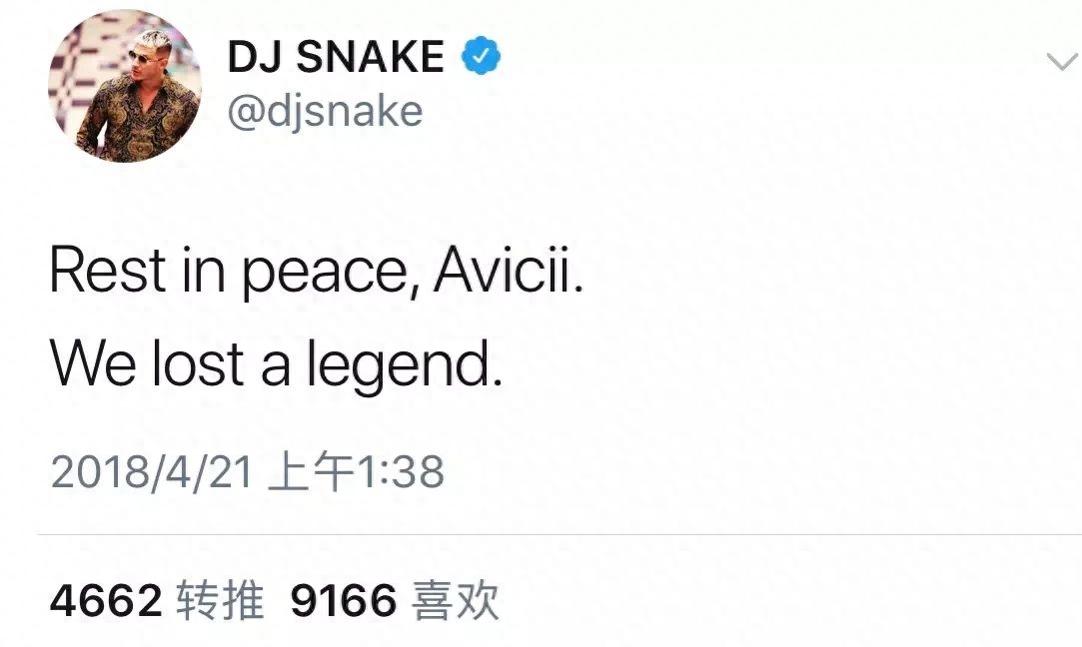Expand the tweet options chevron

pyautogui.click(x=1061, y=62)
